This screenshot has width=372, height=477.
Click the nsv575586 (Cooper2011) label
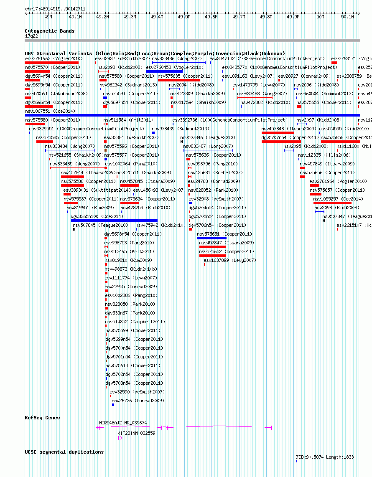(x=88, y=181)
